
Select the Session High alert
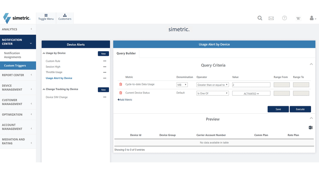pos(53,67)
